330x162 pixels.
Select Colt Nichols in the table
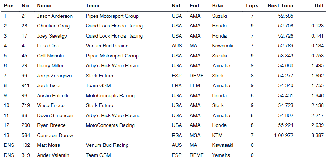[50, 56]
